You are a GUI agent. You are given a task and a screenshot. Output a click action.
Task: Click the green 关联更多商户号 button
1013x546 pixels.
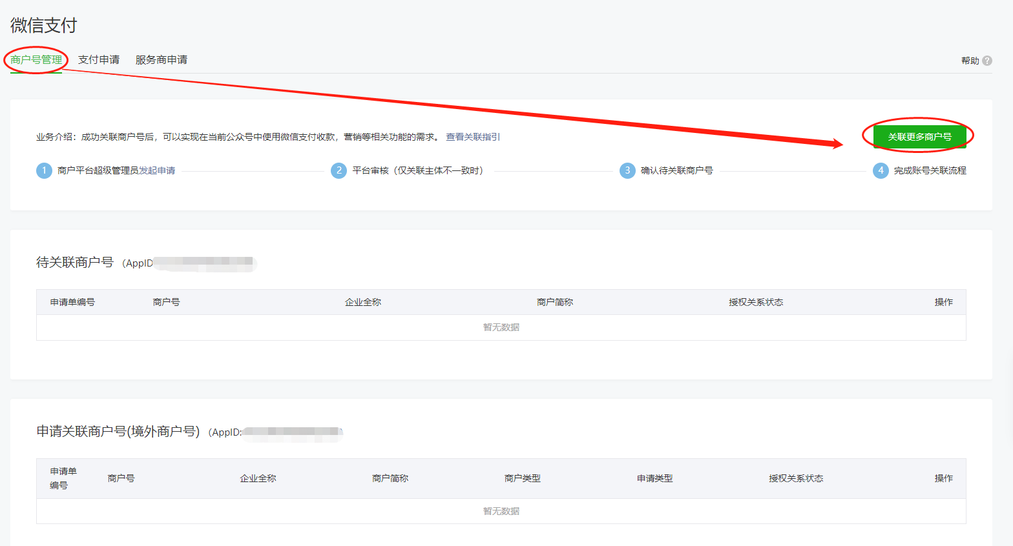click(920, 137)
